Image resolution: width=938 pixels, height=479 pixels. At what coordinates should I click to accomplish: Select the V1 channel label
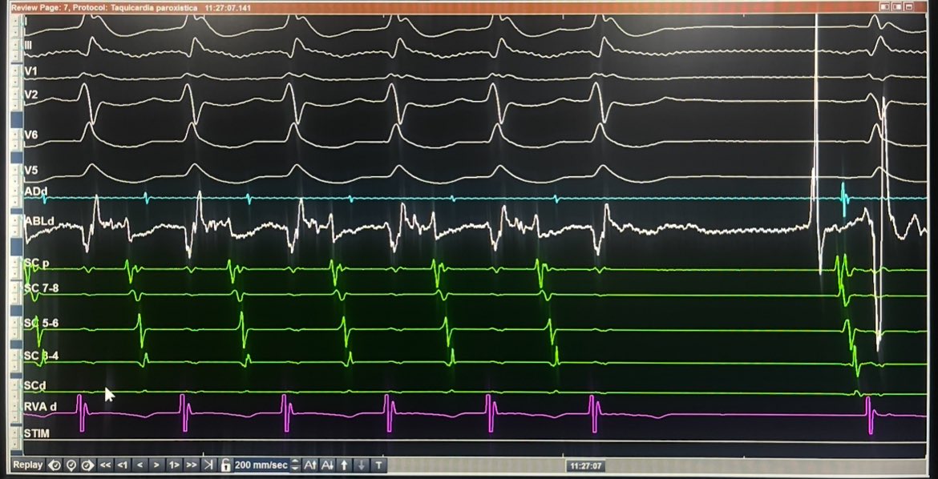click(x=30, y=71)
